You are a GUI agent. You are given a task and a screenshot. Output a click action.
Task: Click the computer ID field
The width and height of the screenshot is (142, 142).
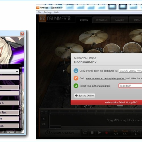pyautogui.click(x=131, y=71)
